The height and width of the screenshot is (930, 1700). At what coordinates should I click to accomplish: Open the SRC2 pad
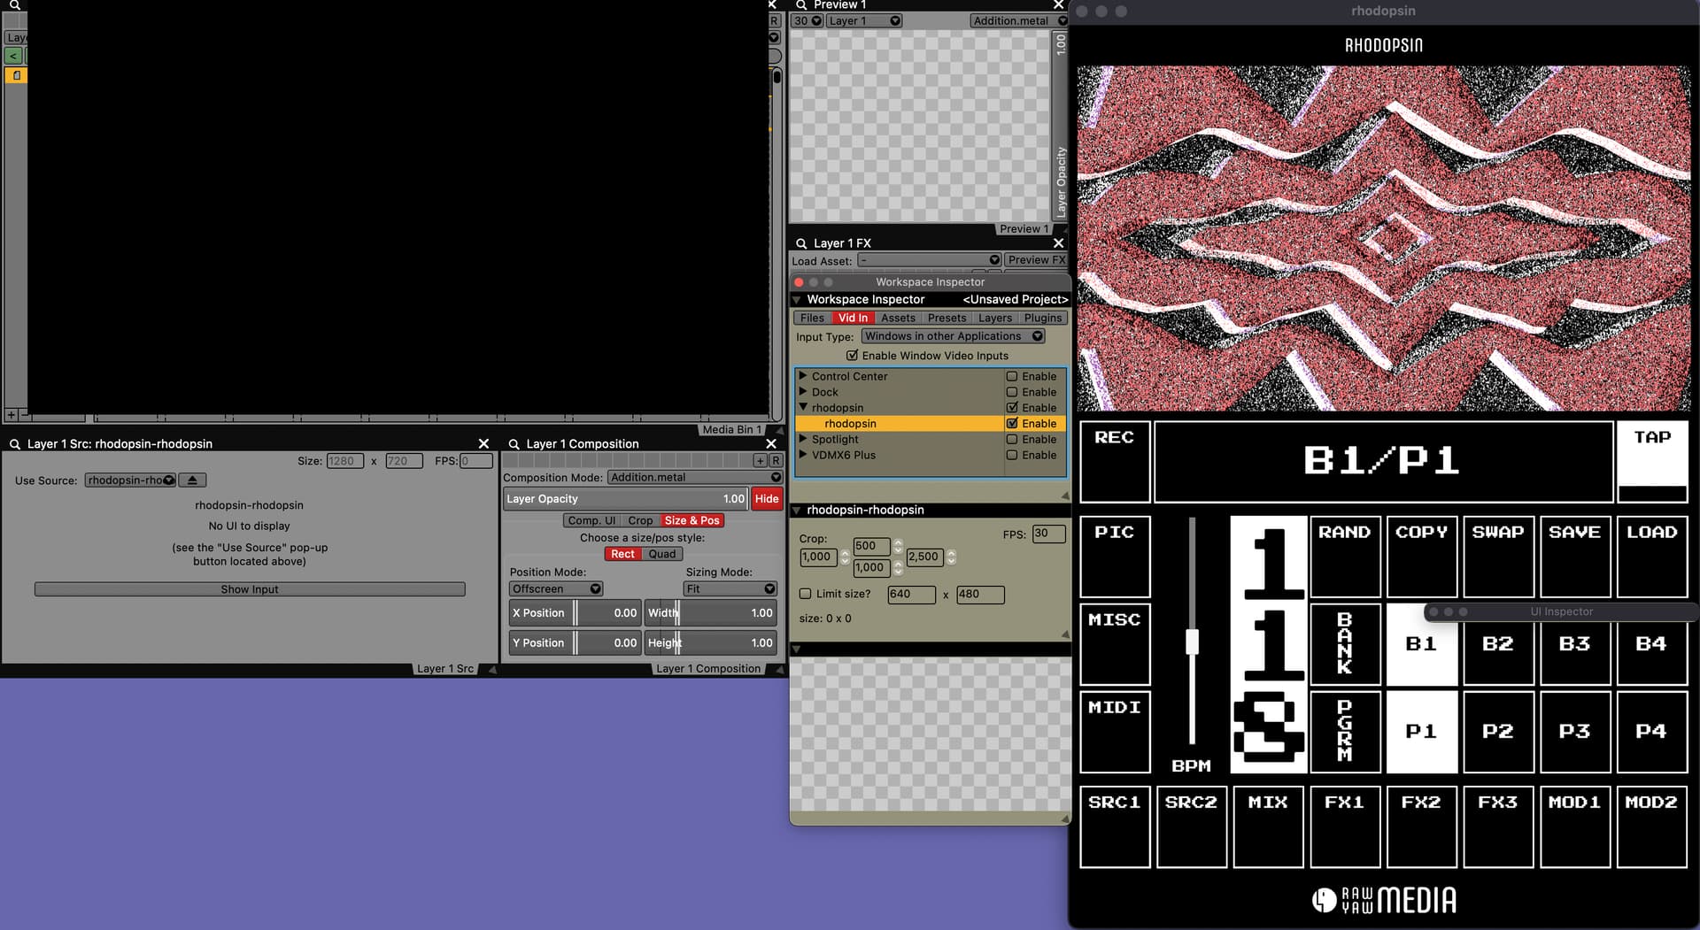(x=1192, y=826)
